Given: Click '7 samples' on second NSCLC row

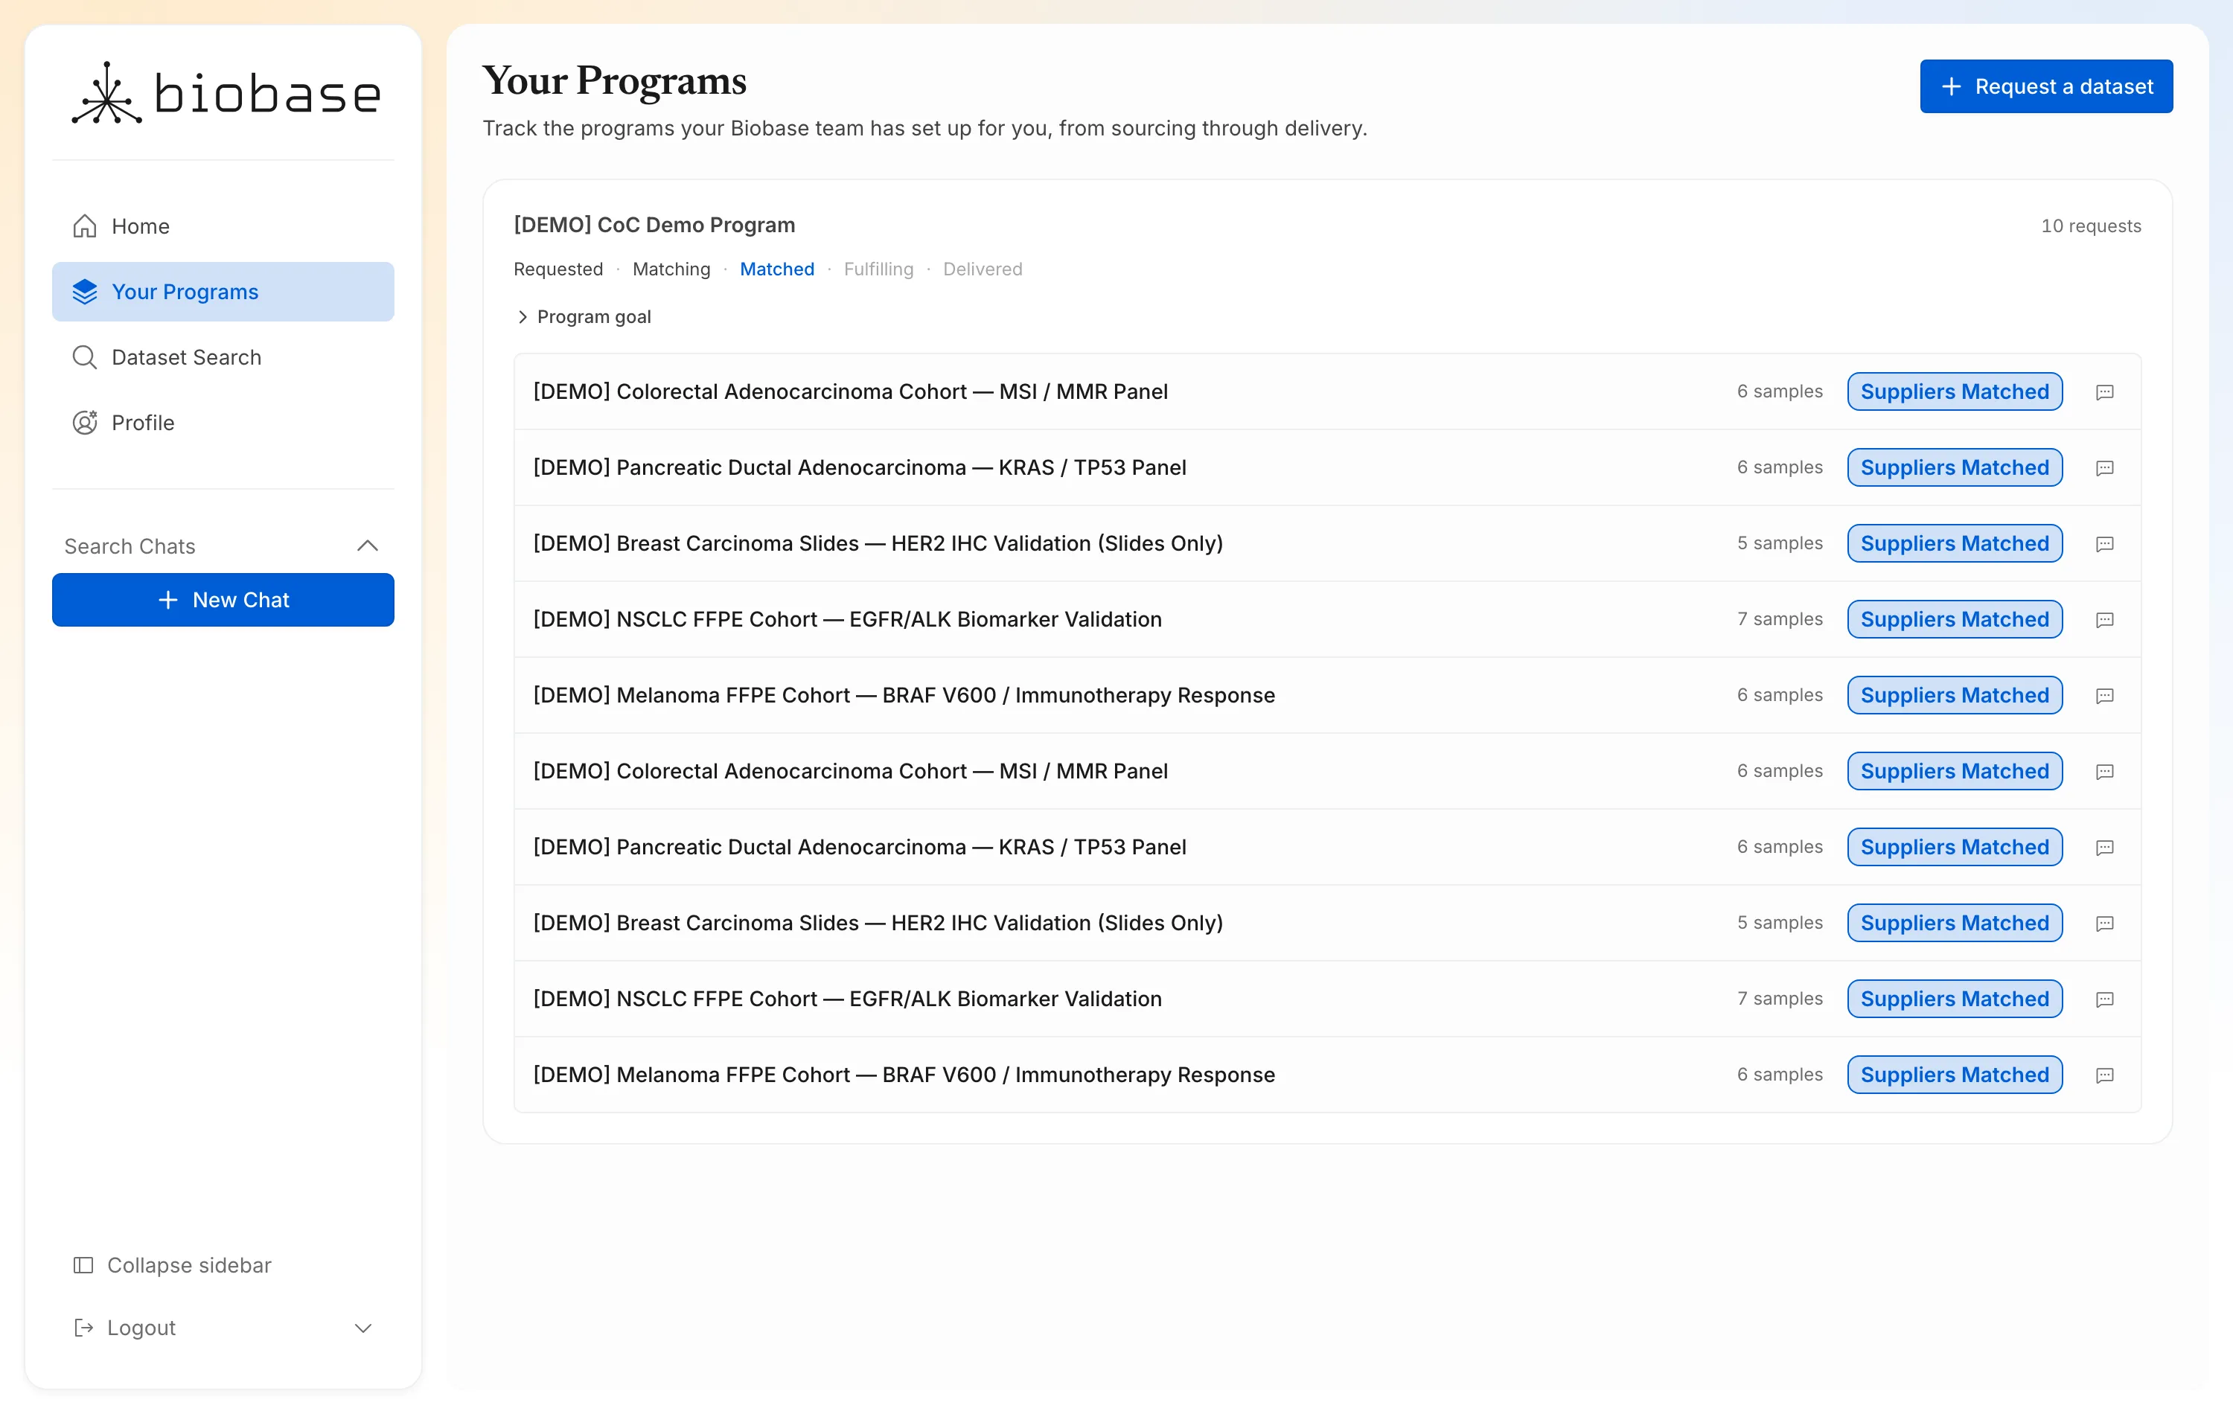Looking at the screenshot, I should [1780, 999].
